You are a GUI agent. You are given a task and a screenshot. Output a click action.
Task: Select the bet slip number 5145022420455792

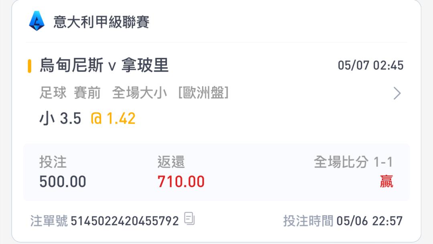pyautogui.click(x=125, y=221)
